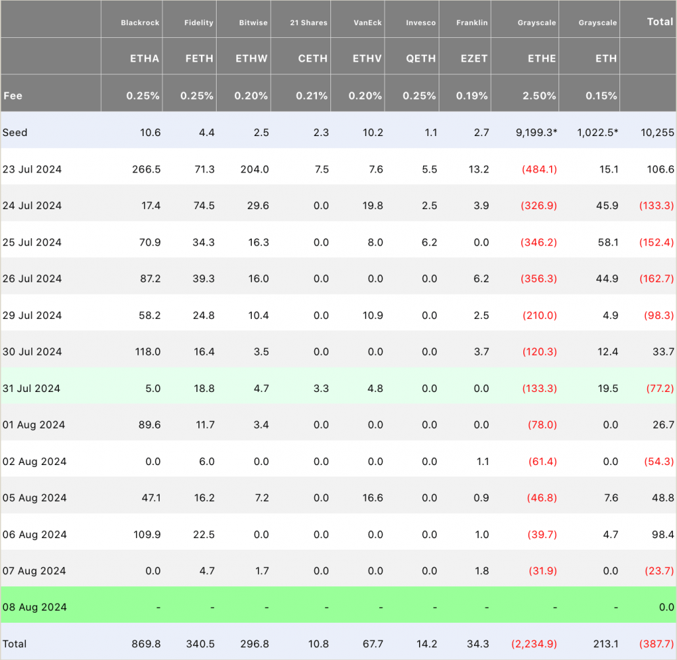This screenshot has height=660, width=677.
Task: Click the 340.5 Fidelity total
Action: (200, 644)
